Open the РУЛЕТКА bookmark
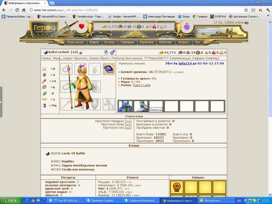This screenshot has height=204, width=272. pos(218,17)
